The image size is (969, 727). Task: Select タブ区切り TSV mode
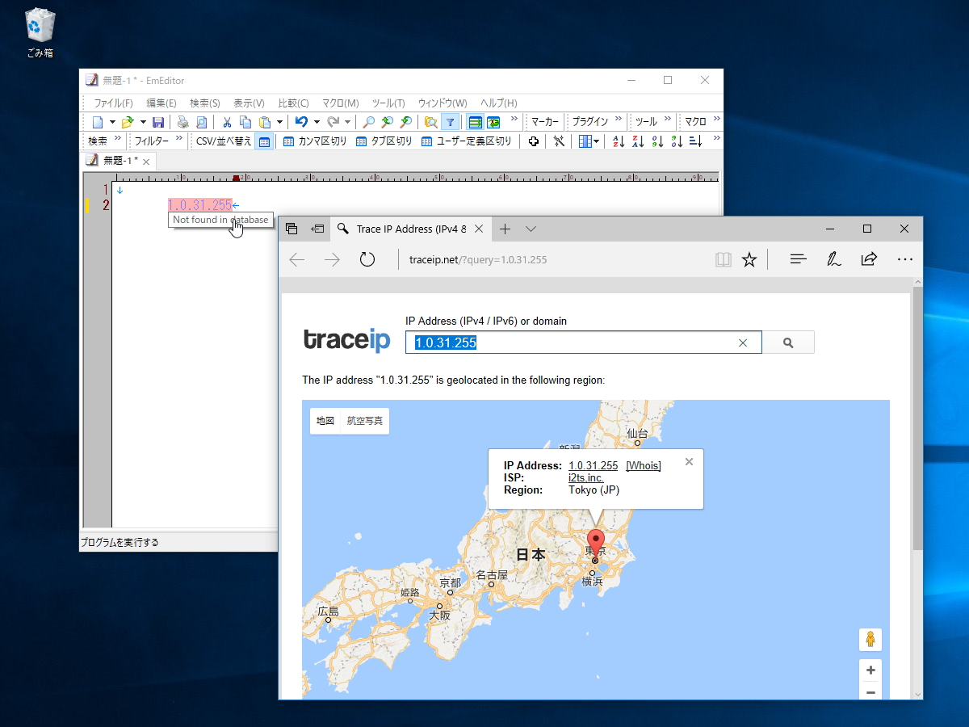point(384,141)
